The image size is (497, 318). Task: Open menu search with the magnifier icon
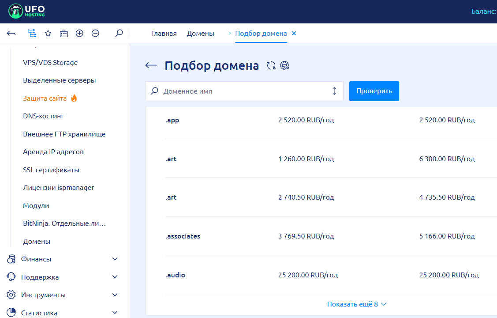pos(119,33)
